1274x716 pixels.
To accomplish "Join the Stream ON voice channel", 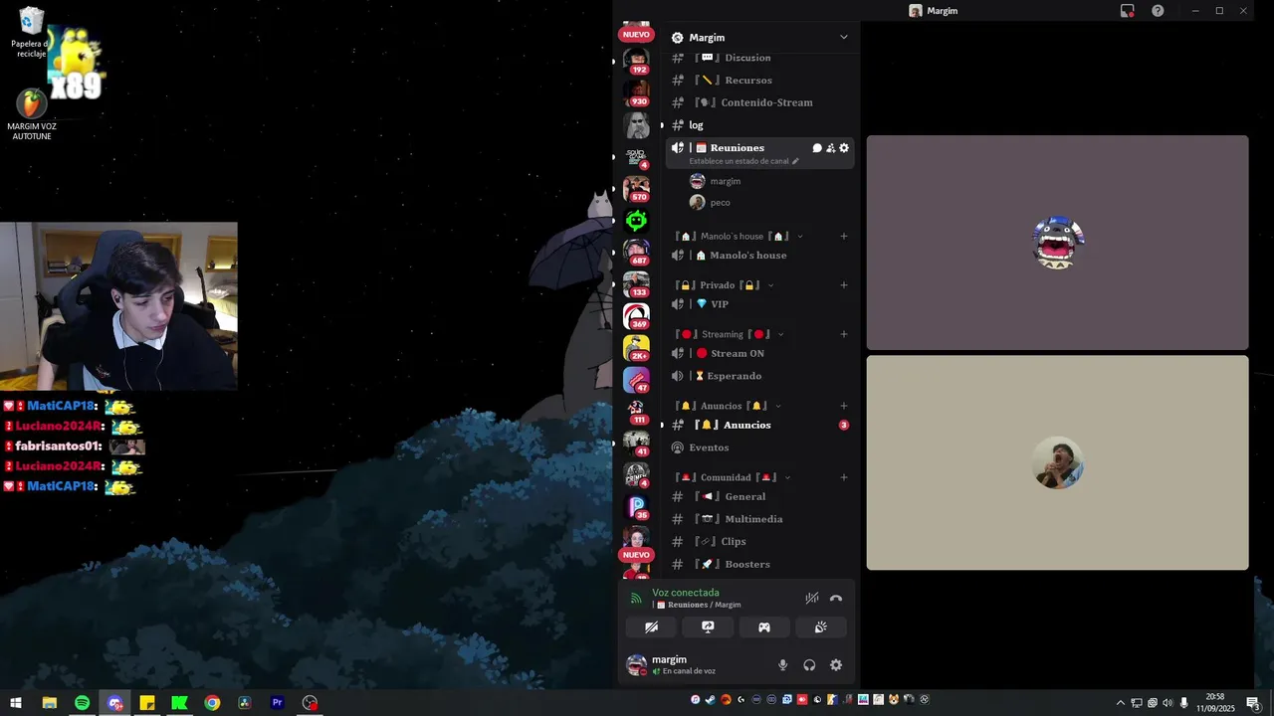I will (760, 354).
